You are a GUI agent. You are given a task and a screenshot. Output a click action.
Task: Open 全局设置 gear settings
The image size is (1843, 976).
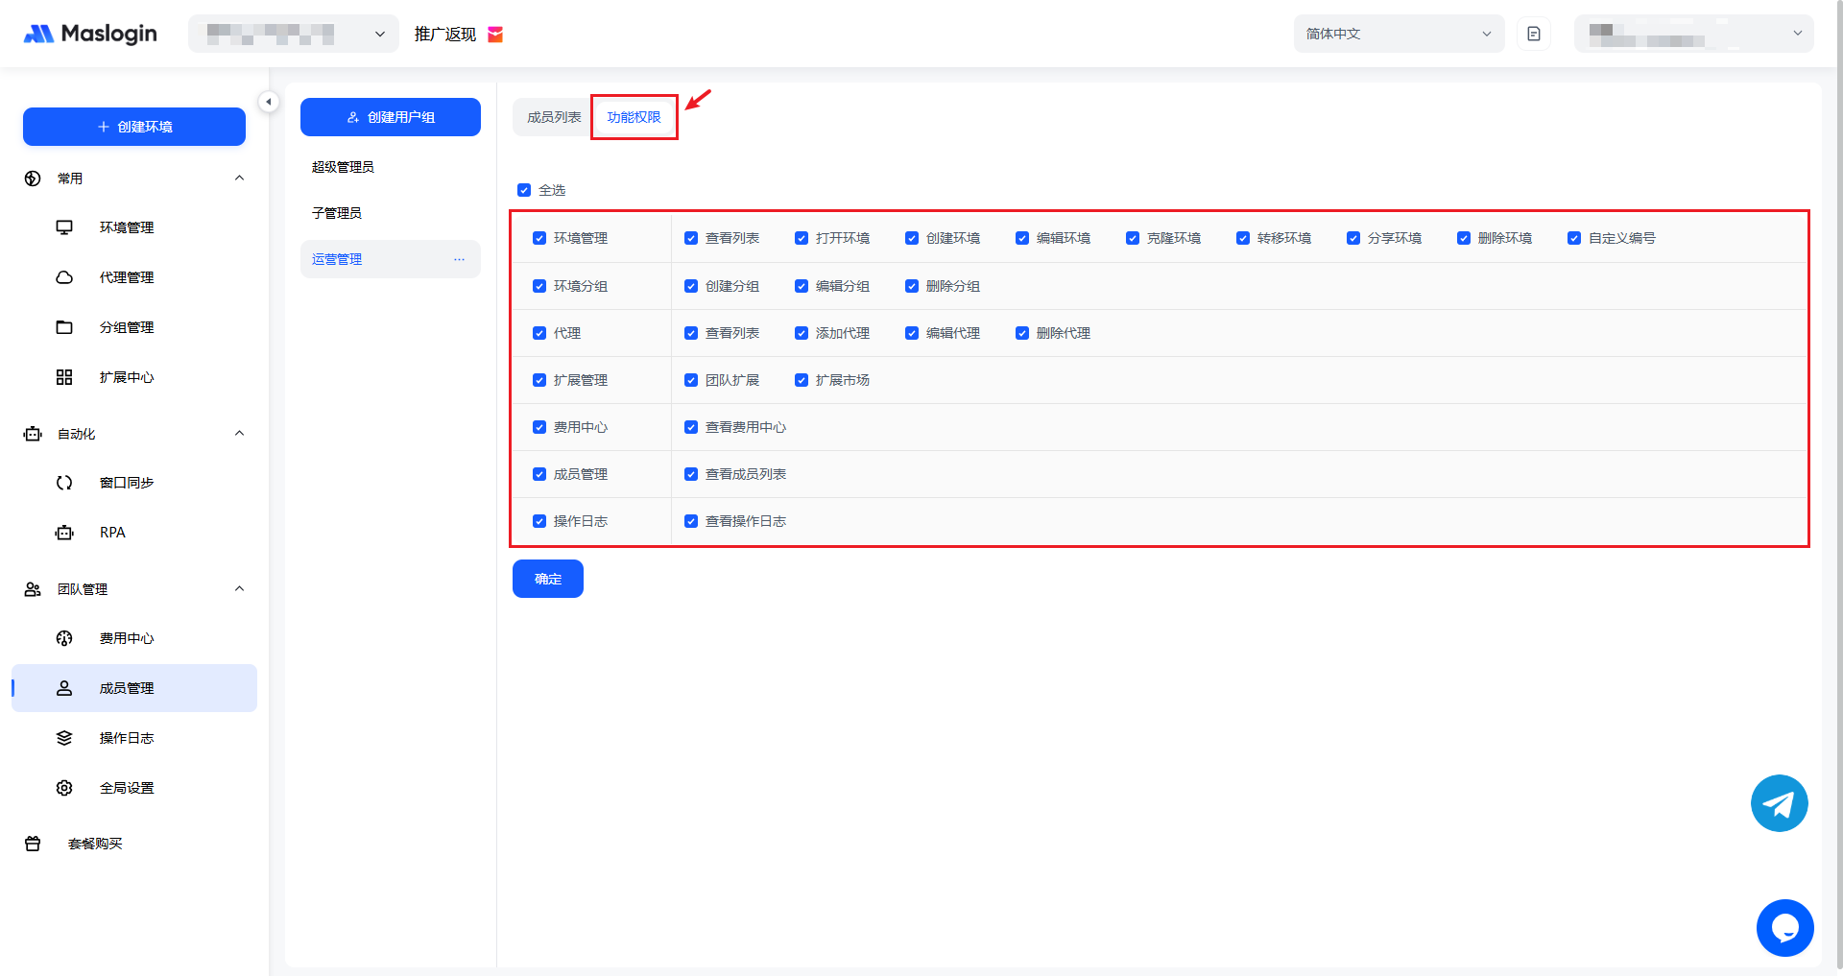click(x=64, y=788)
